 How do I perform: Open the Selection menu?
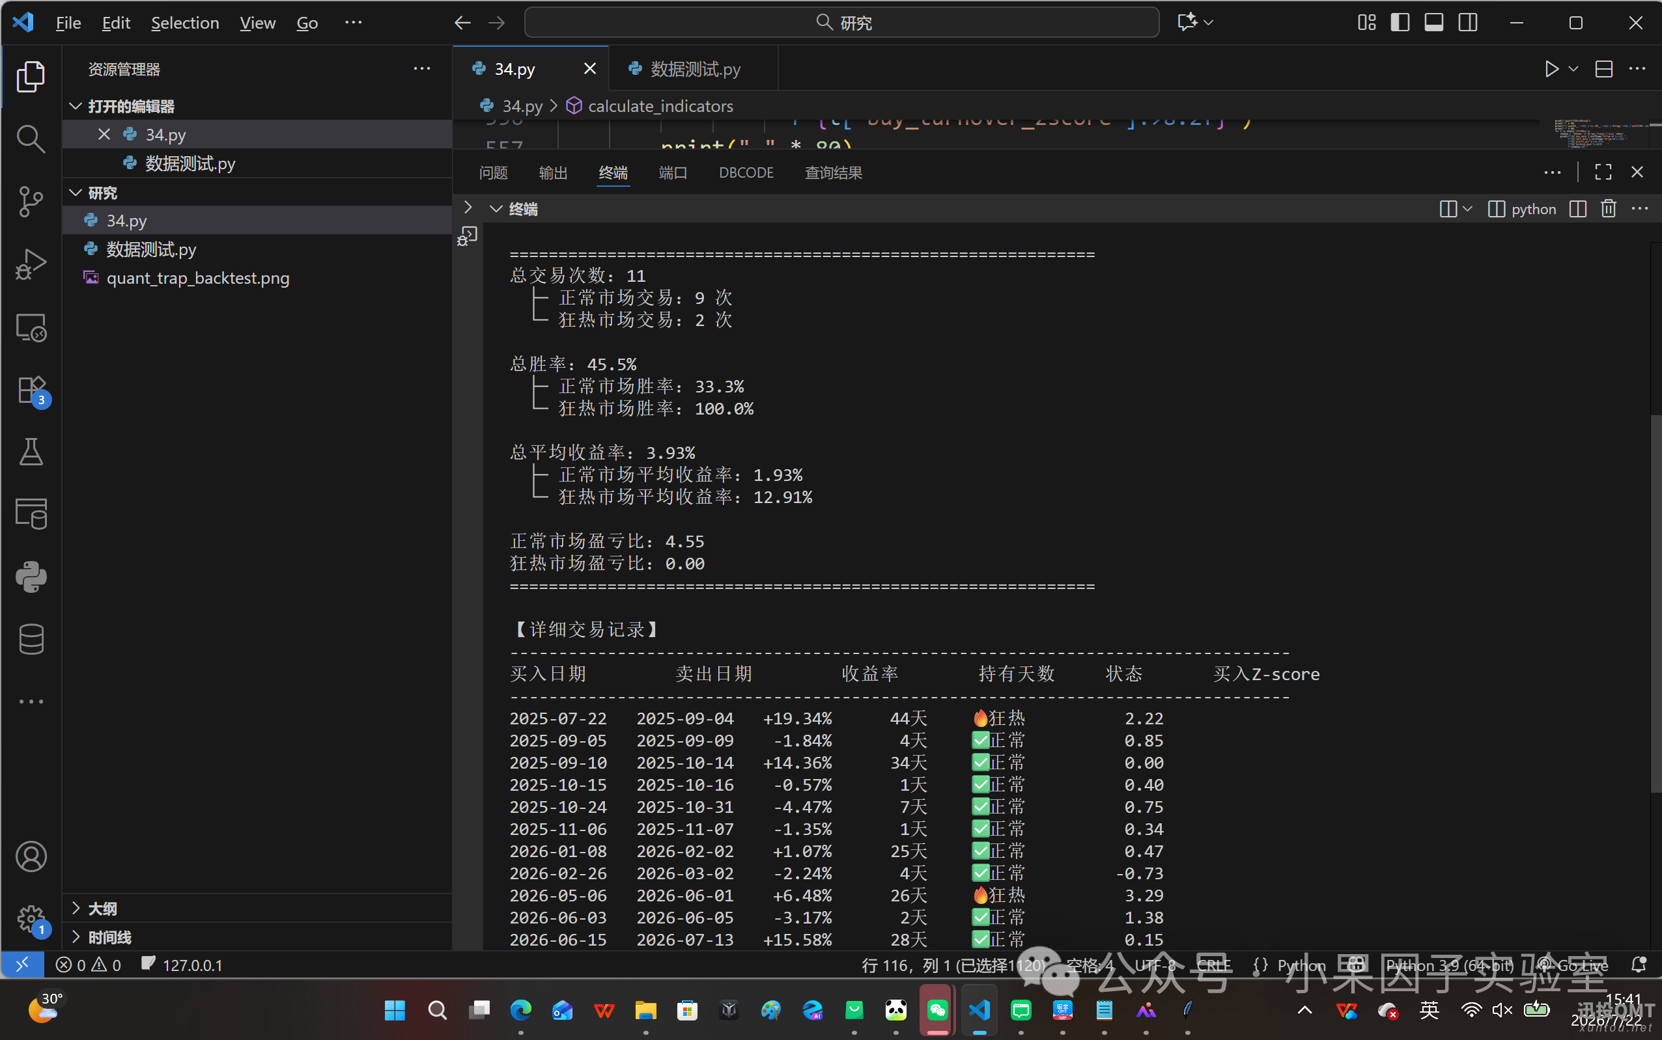[x=185, y=23]
